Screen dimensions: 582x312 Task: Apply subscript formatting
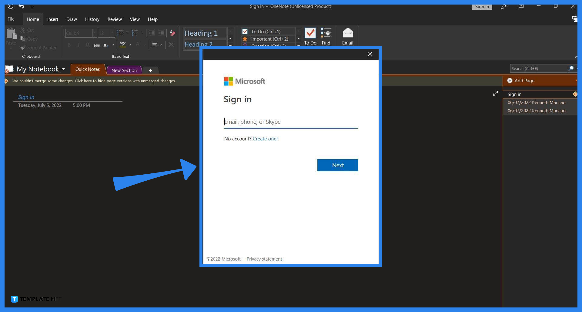(x=105, y=45)
